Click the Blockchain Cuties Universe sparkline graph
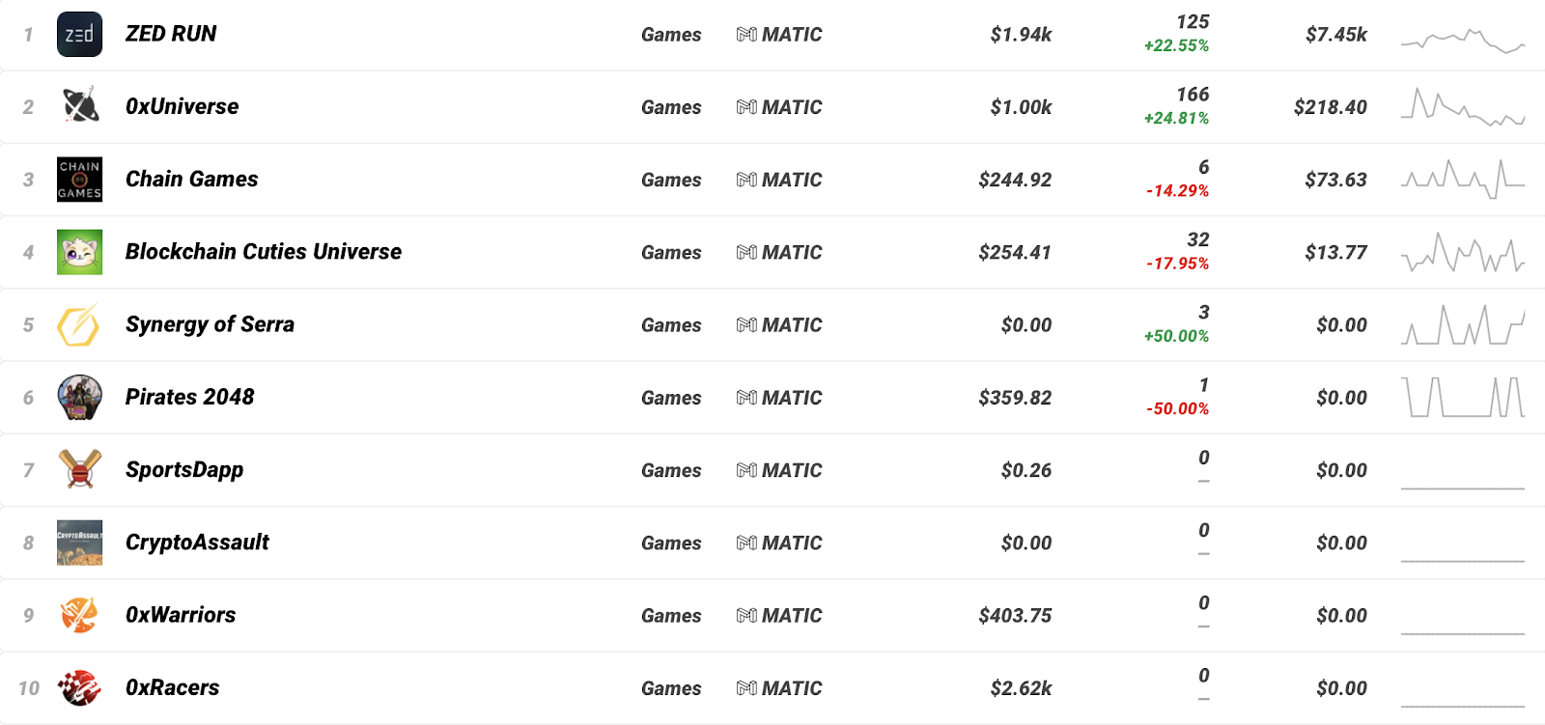The image size is (1545, 725). pos(1463,253)
